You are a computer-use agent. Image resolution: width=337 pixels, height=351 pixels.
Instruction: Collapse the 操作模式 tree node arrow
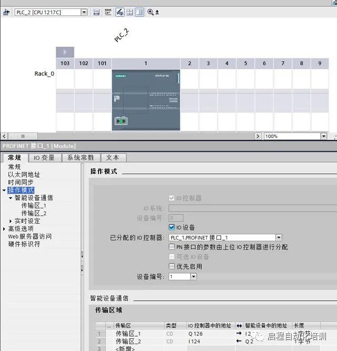click(x=4, y=190)
